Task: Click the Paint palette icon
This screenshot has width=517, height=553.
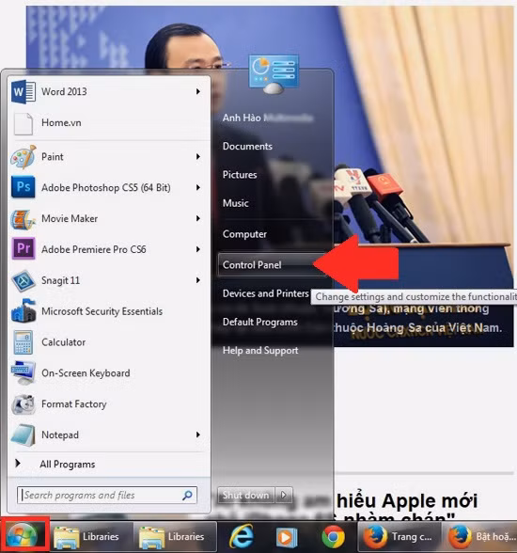Action: tap(23, 157)
